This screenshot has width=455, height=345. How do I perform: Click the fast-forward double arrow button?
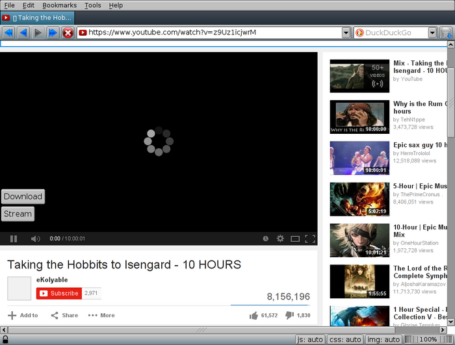tap(53, 32)
